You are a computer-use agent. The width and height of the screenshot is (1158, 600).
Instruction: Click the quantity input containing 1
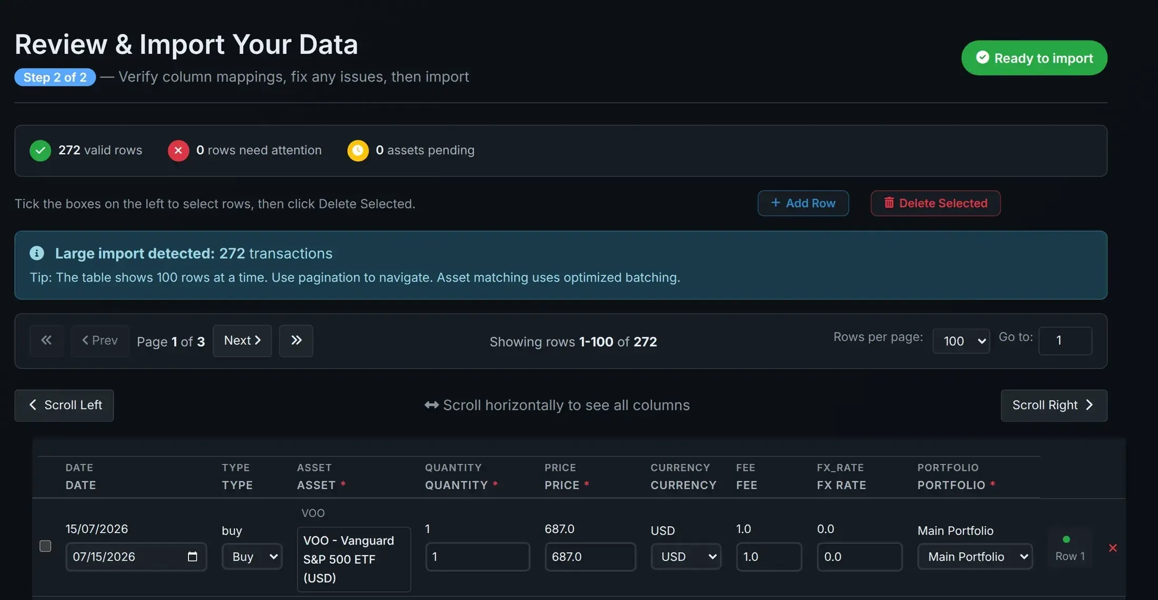(x=477, y=556)
